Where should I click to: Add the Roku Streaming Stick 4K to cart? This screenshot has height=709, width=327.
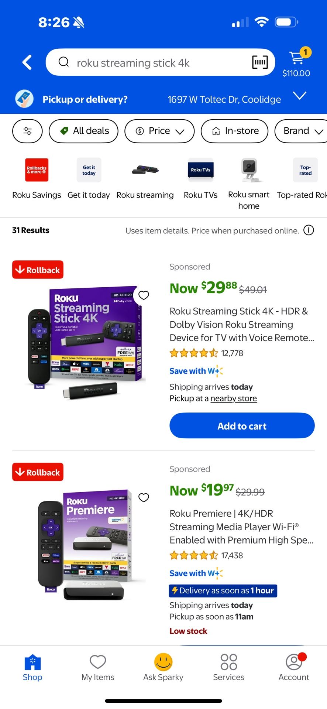242,426
